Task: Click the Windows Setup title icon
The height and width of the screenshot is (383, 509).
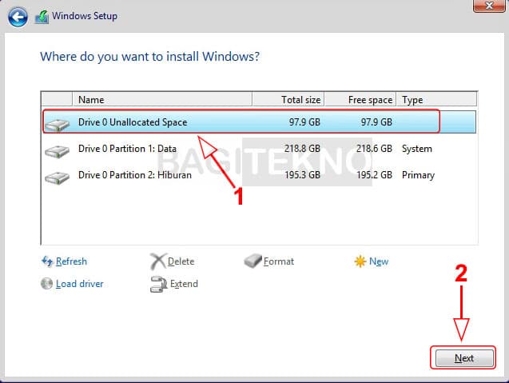Action: [42, 17]
